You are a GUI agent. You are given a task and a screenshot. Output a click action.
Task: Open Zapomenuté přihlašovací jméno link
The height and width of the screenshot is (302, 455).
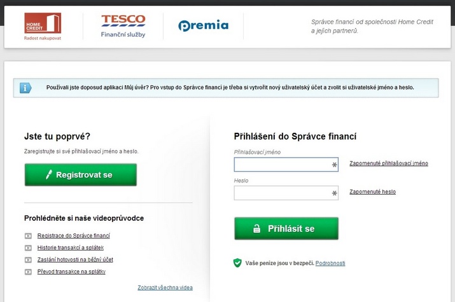[x=389, y=163]
